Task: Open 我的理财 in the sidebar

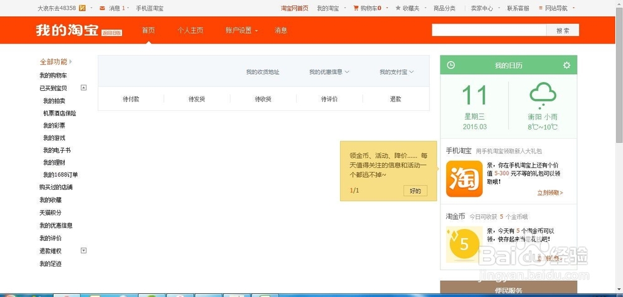Action: [x=54, y=163]
